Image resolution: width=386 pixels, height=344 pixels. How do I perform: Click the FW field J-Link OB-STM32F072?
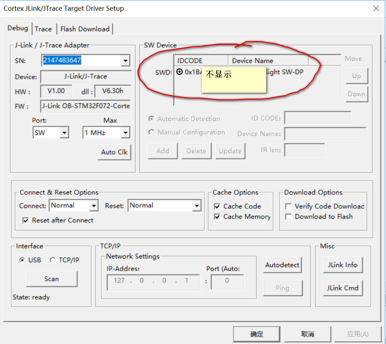pos(86,106)
